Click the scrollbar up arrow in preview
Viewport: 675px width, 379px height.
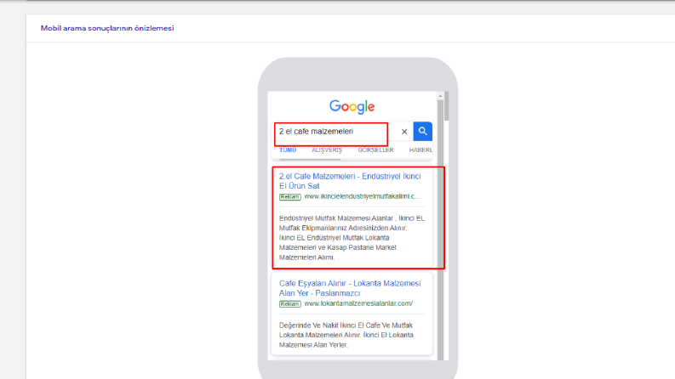pos(440,96)
